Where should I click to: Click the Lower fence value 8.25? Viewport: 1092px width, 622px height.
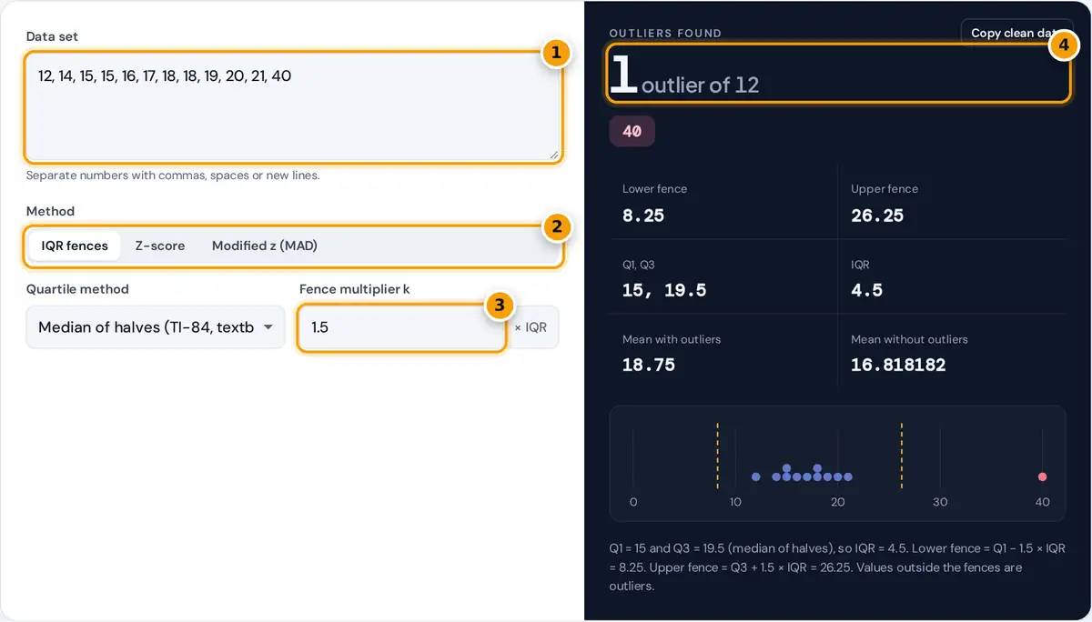point(643,216)
